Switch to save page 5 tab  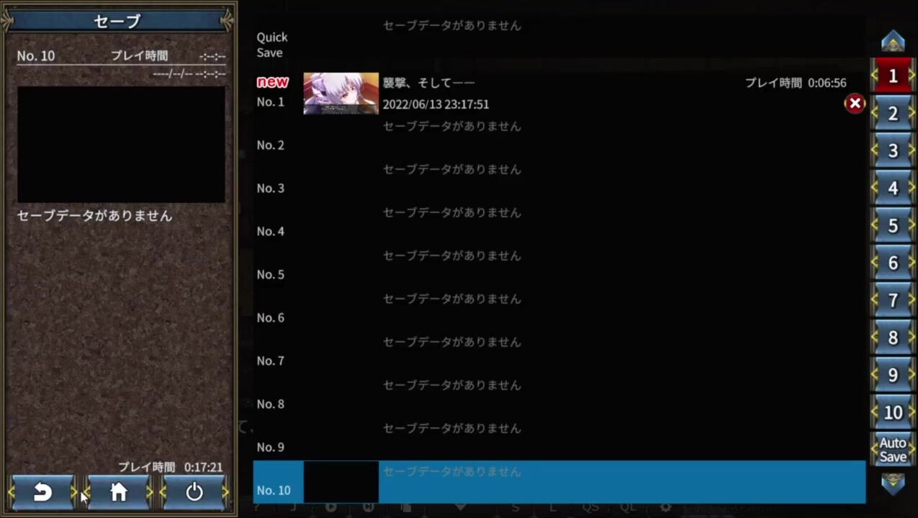pyautogui.click(x=893, y=225)
